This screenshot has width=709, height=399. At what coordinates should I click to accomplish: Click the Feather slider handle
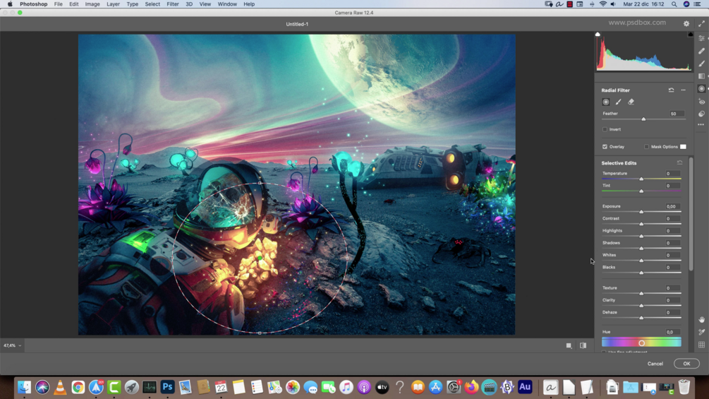click(x=643, y=119)
